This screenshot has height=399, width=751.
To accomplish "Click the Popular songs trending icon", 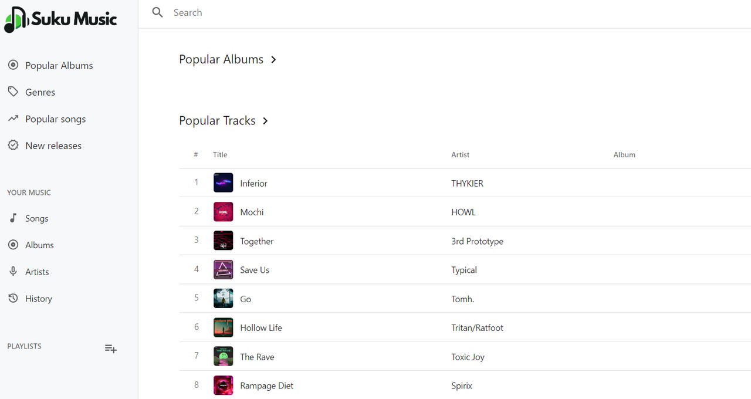I will (x=13, y=119).
